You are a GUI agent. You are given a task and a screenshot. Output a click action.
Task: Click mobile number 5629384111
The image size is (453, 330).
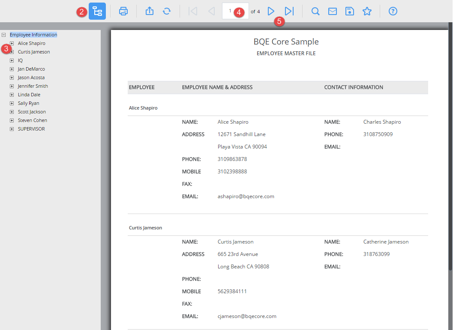point(232,291)
